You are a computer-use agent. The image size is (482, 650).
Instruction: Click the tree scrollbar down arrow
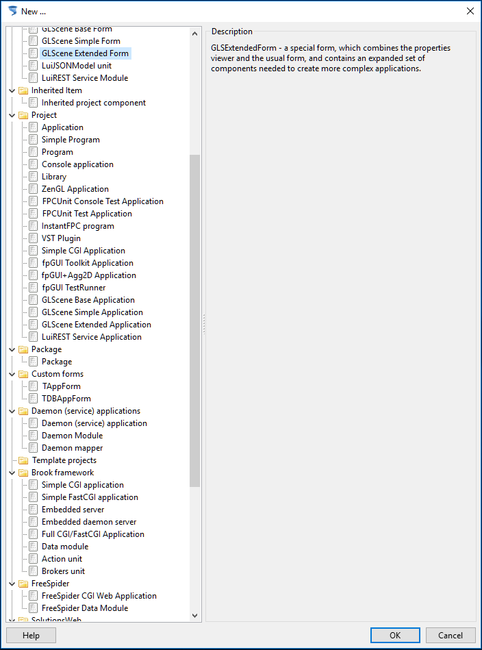195,616
